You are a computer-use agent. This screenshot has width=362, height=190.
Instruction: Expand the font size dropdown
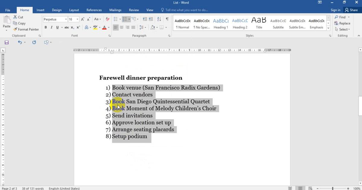point(78,19)
